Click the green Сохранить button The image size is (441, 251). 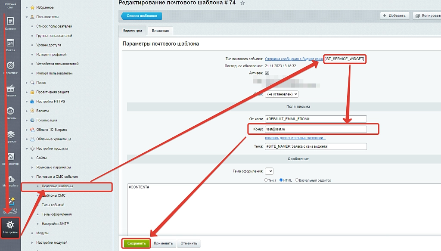tap(137, 243)
